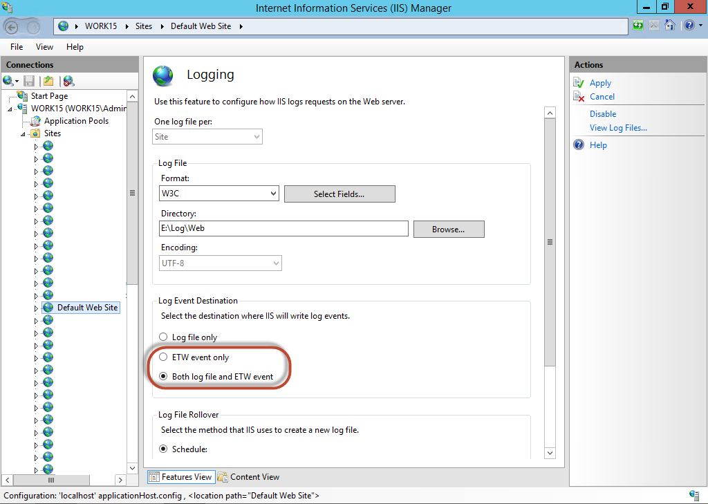
Task: Click the Delete Connection icon in Connections toolbar
Action: coord(68,81)
